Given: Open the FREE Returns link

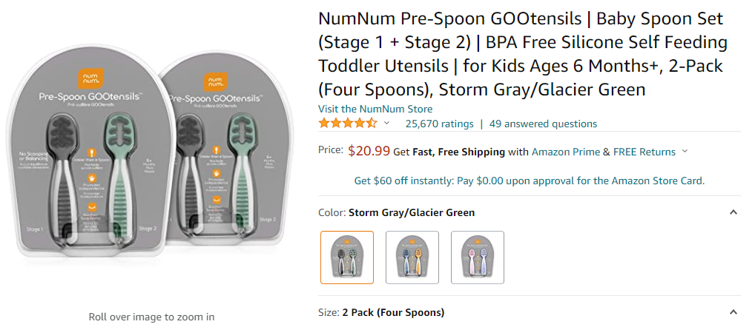Looking at the screenshot, I should [644, 152].
